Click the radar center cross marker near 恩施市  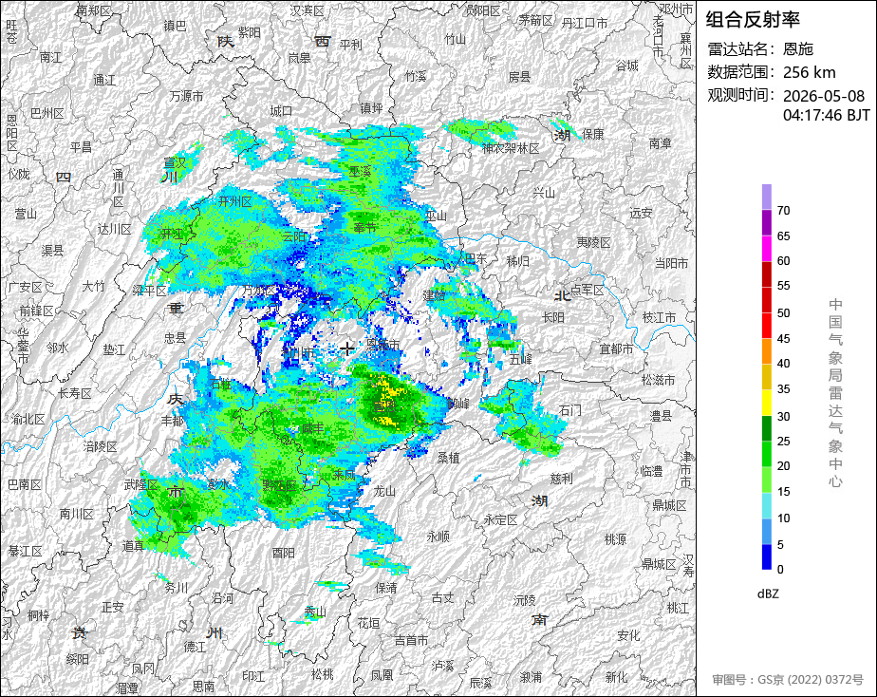[x=346, y=348]
